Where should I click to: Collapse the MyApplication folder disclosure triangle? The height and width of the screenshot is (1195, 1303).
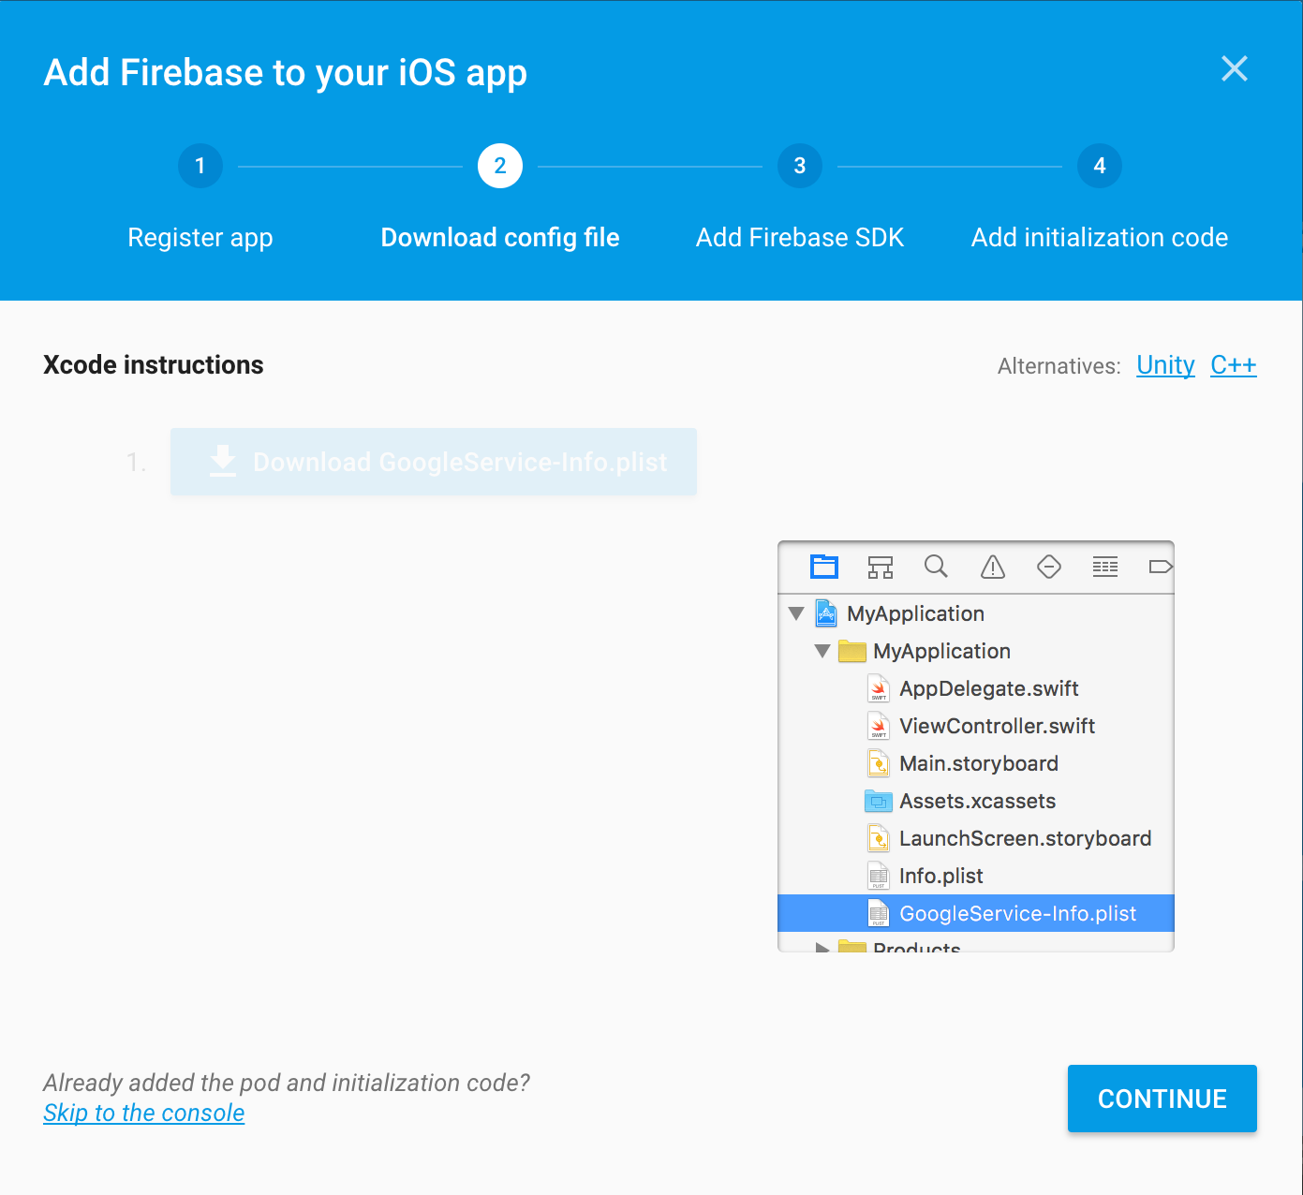(x=822, y=651)
